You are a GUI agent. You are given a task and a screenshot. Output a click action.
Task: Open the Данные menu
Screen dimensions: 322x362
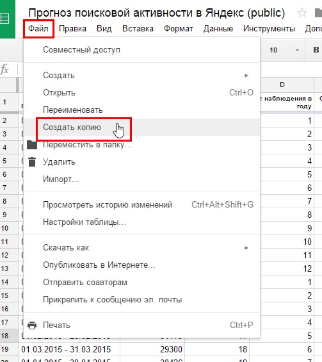tap(218, 29)
